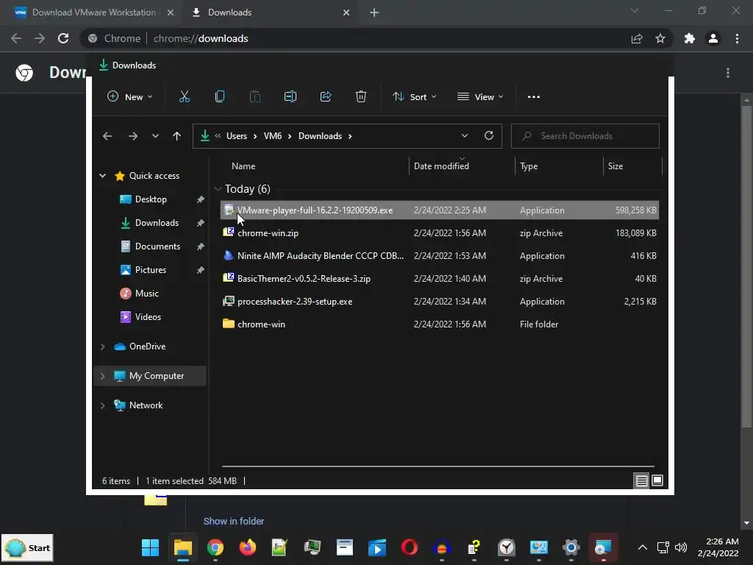Open the See more three-dots menu
Viewport: 753px width, 565px height.
click(x=534, y=96)
